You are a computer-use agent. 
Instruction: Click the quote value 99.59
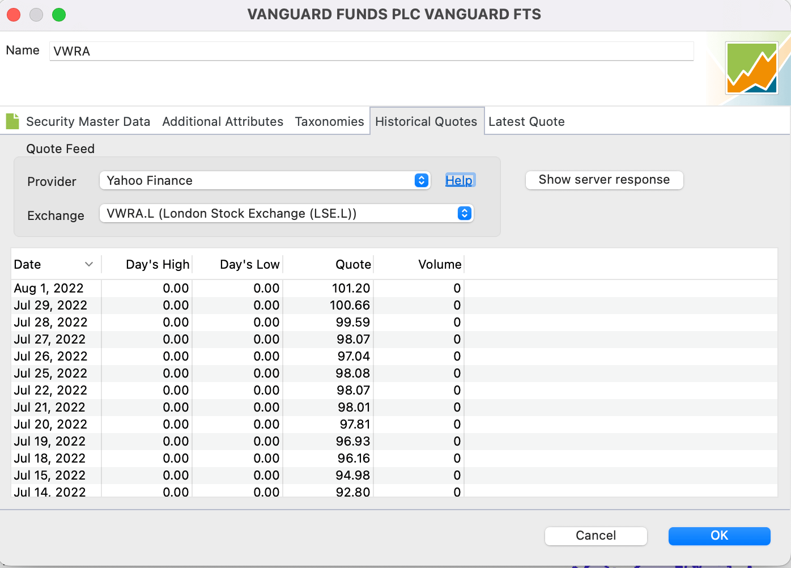pos(353,322)
